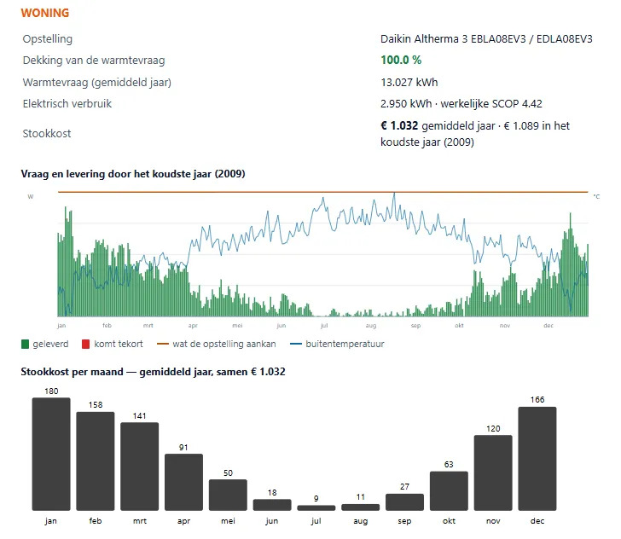The image size is (621, 539).
Task: Click the orange 'wat de opstelling aankan' legend line
Action: [x=163, y=344]
